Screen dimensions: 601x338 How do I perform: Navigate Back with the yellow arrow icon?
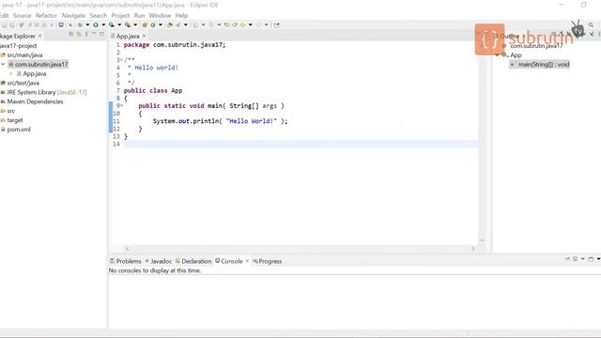click(242, 25)
